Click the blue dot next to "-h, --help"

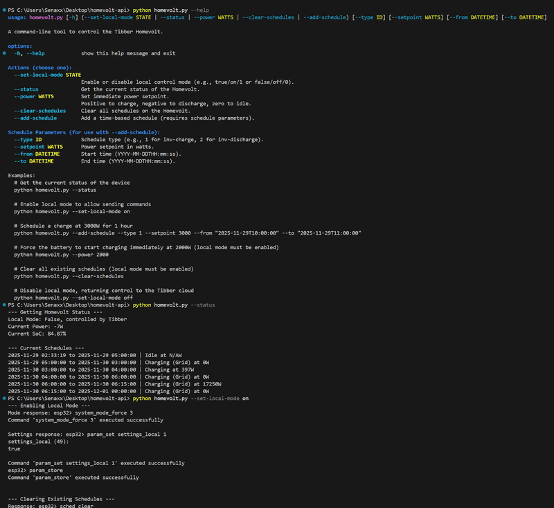[3, 53]
